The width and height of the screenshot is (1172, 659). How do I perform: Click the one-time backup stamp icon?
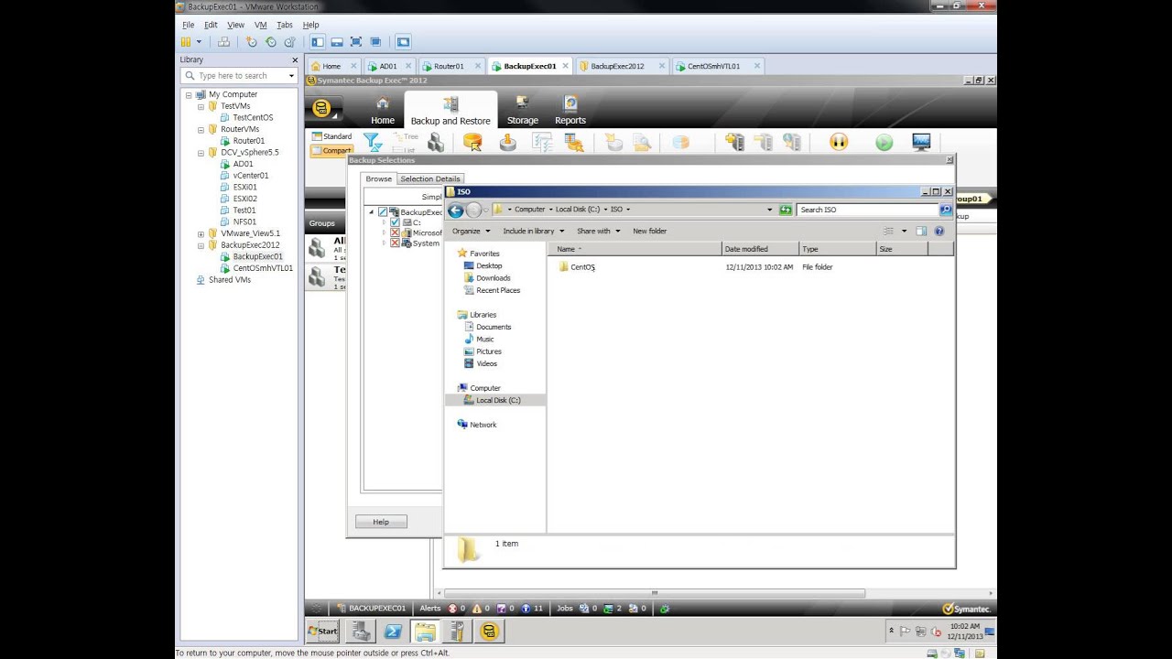pos(507,142)
